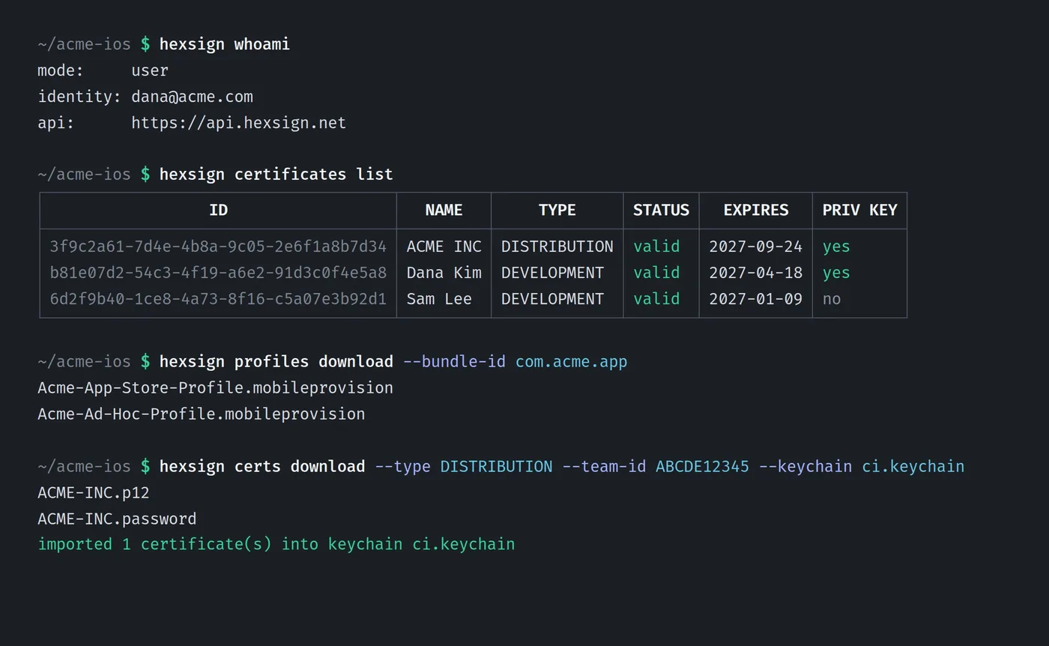Viewport: 1049px width, 646px height.
Task: Click the EXPIRES column header
Action: tap(756, 211)
